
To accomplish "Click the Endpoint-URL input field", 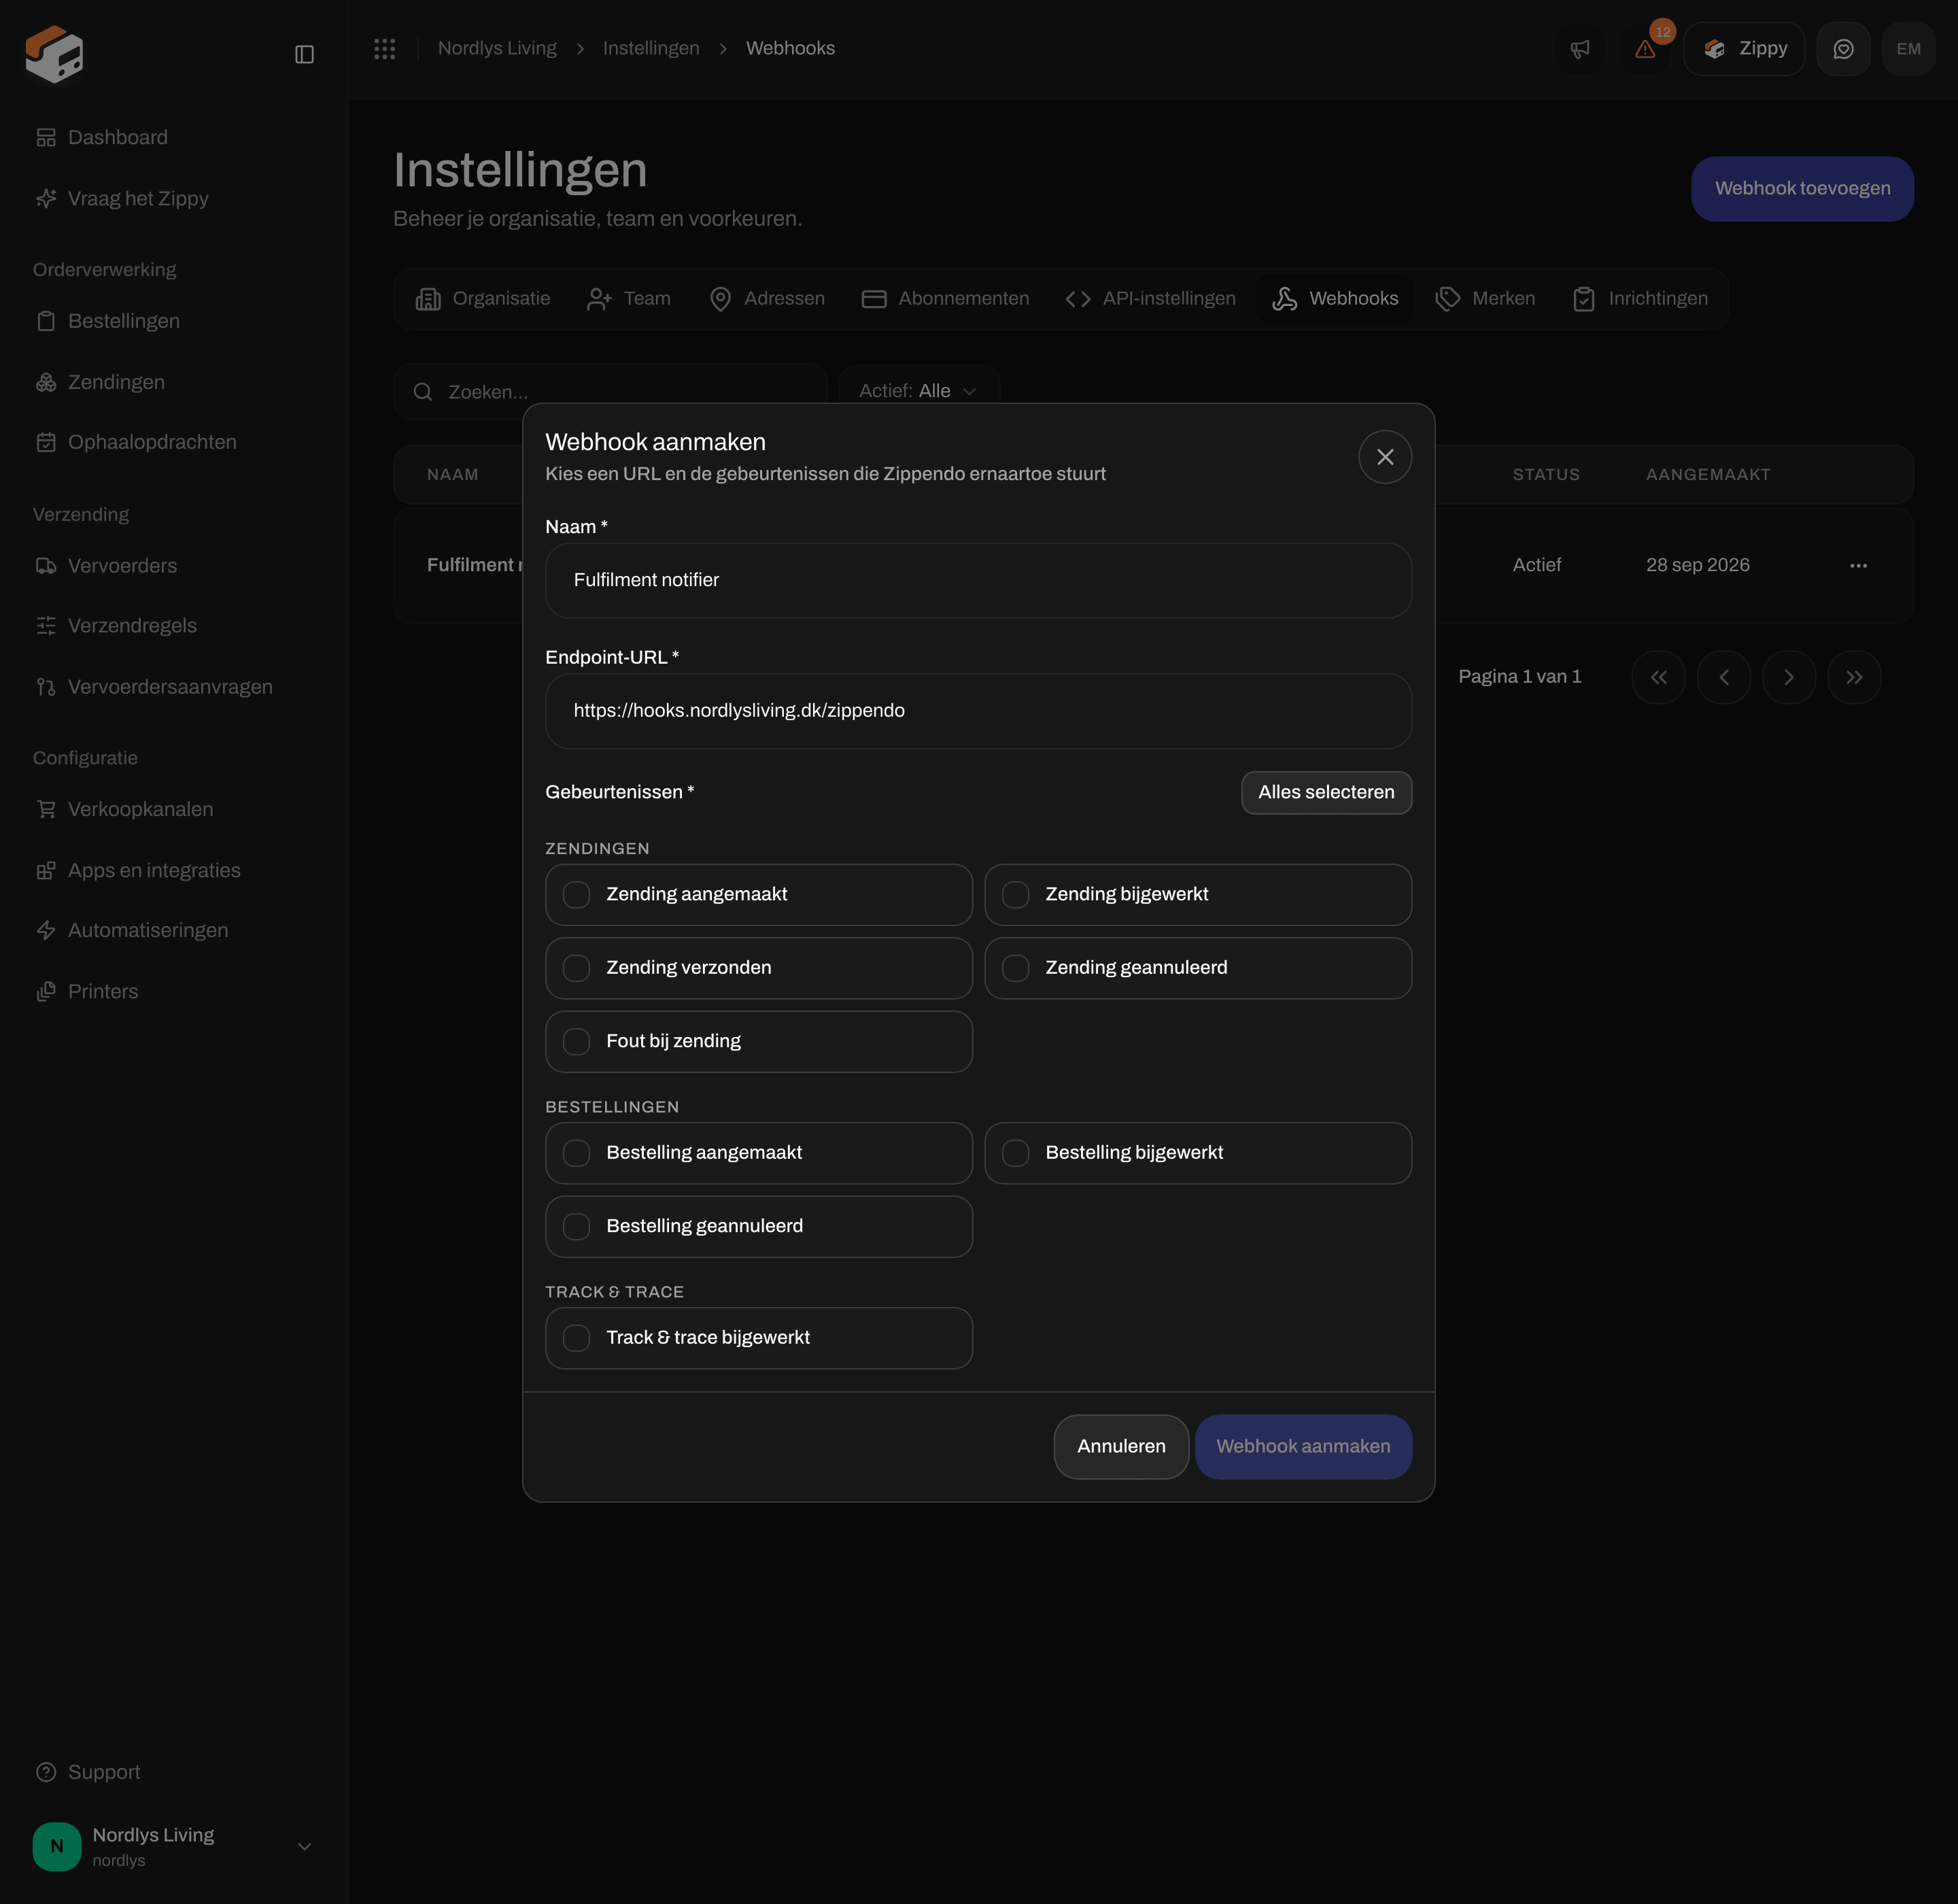I will pos(978,711).
